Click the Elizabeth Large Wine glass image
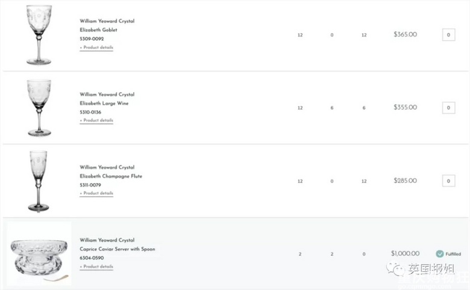 click(39, 108)
